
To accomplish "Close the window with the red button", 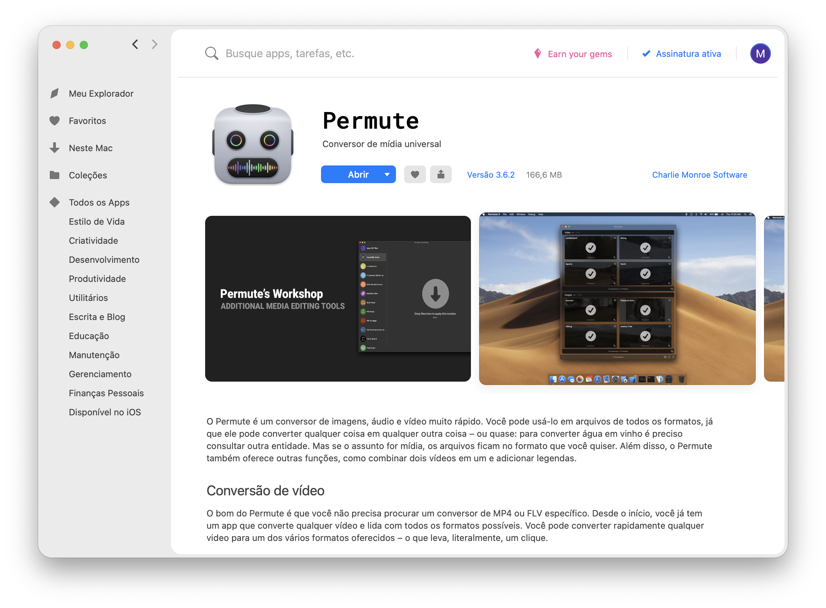I will (56, 45).
